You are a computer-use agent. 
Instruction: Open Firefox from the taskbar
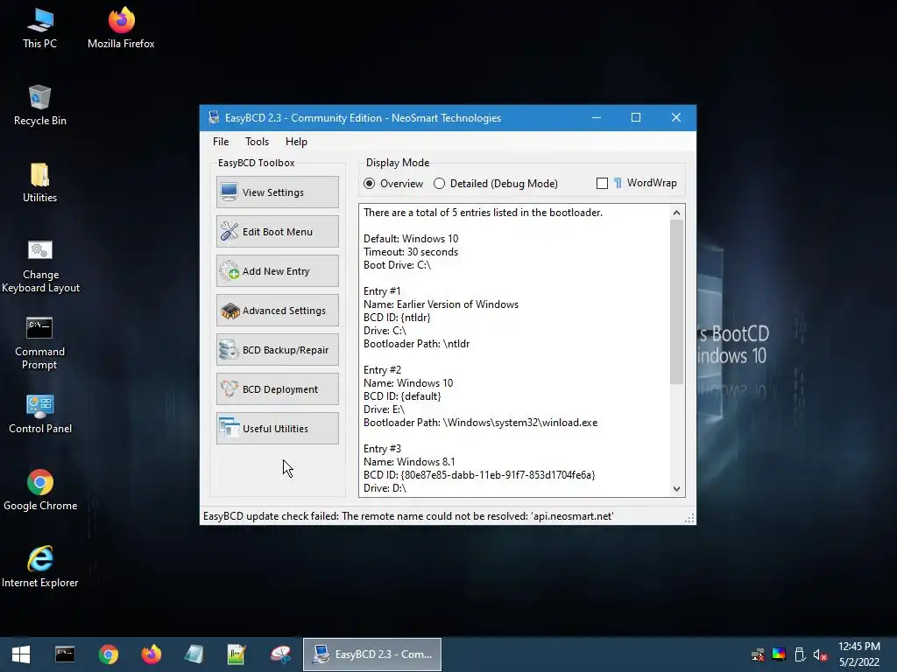pyautogui.click(x=152, y=654)
